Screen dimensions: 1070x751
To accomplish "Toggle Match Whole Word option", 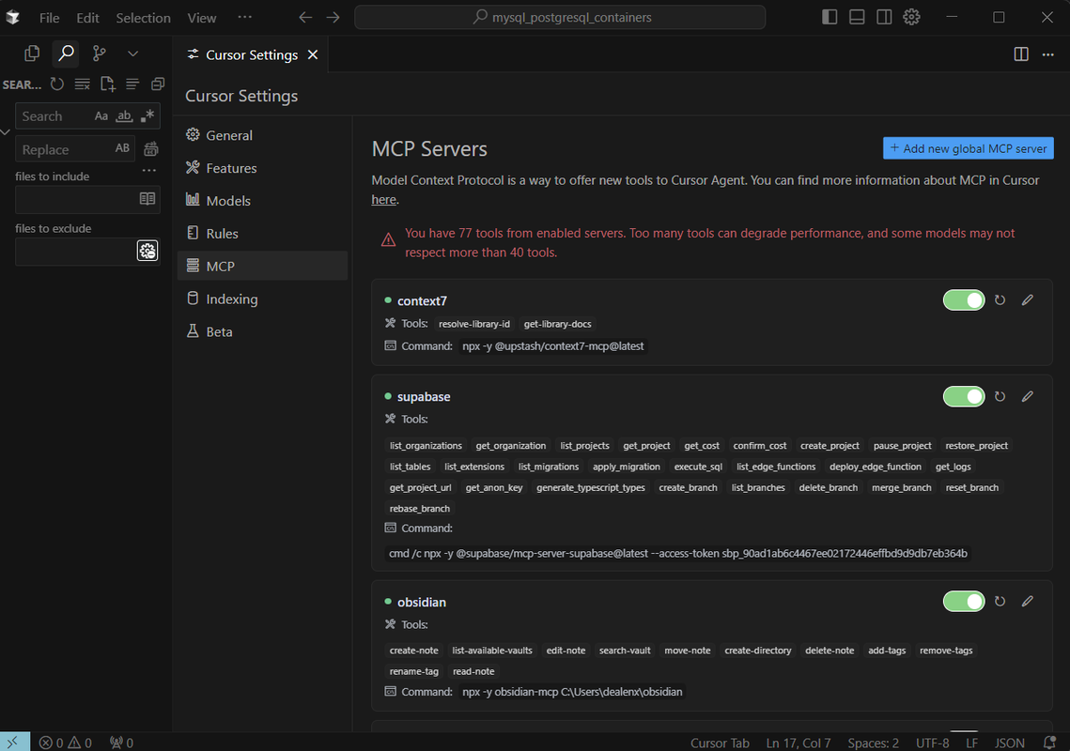I will (x=123, y=116).
